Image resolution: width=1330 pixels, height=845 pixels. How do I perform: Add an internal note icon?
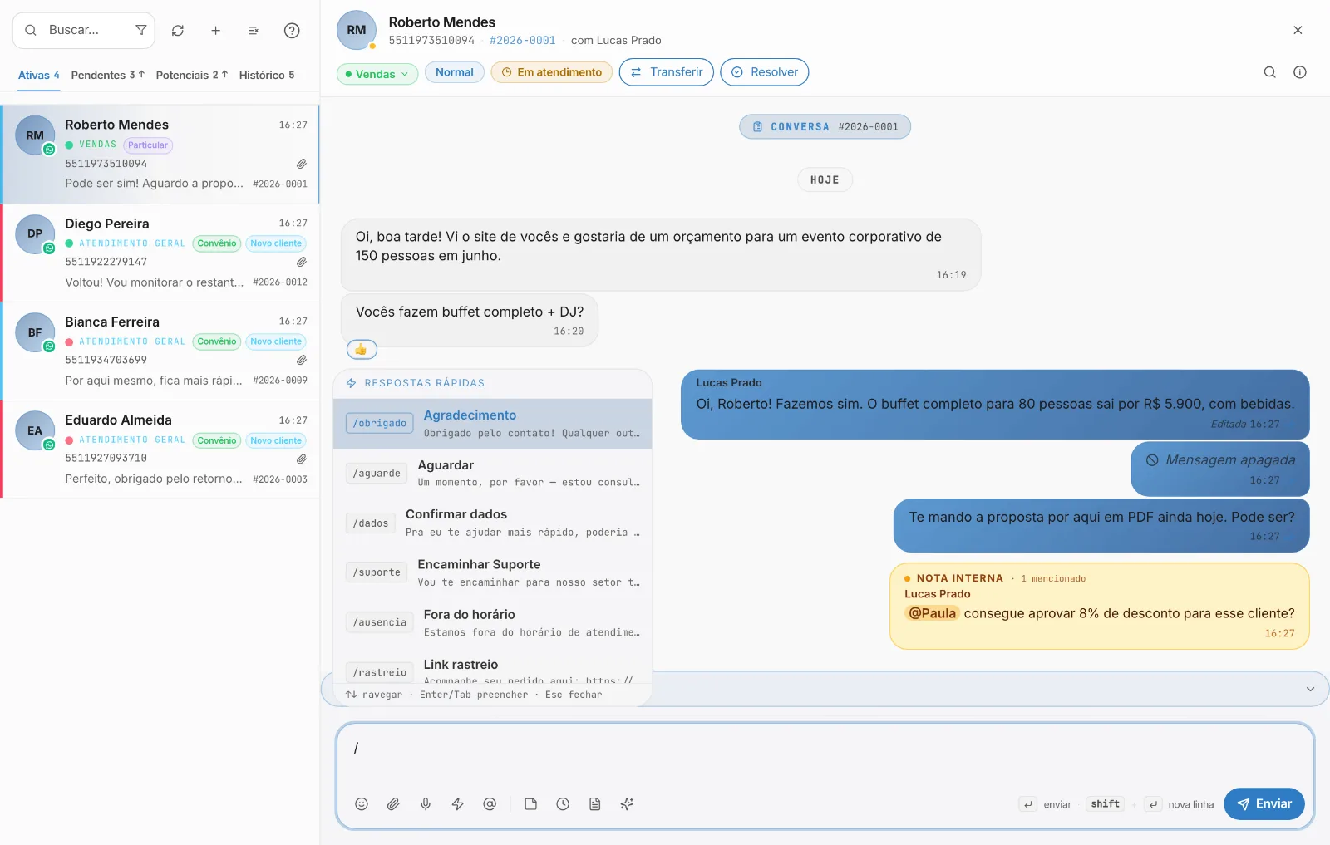point(530,803)
